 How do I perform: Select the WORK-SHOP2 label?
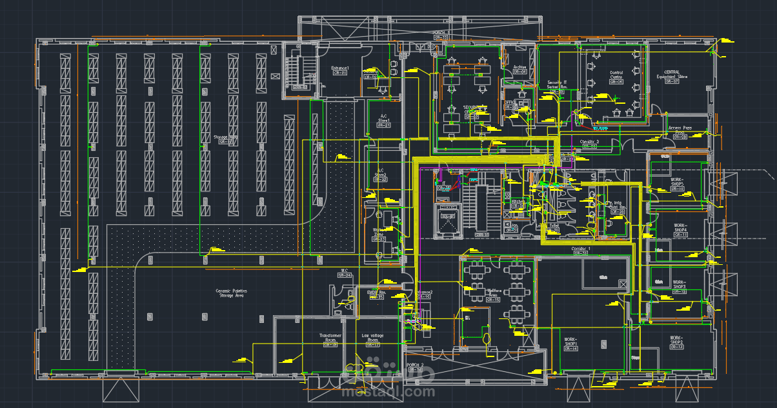click(x=676, y=342)
